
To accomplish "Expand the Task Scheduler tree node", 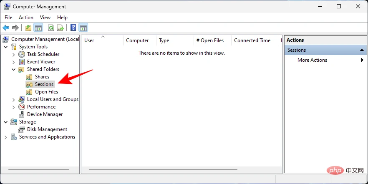I will (14, 54).
